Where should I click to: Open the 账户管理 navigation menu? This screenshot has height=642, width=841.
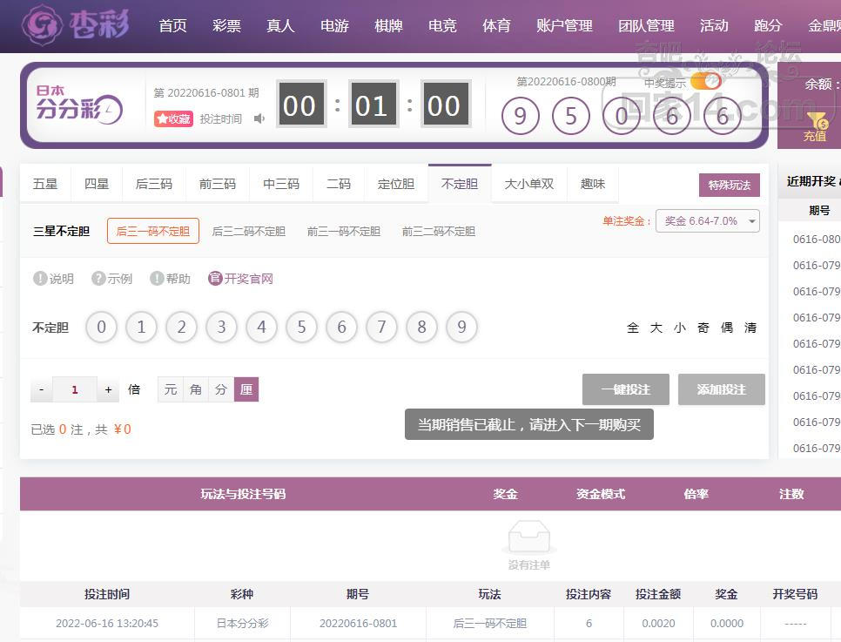click(x=564, y=26)
